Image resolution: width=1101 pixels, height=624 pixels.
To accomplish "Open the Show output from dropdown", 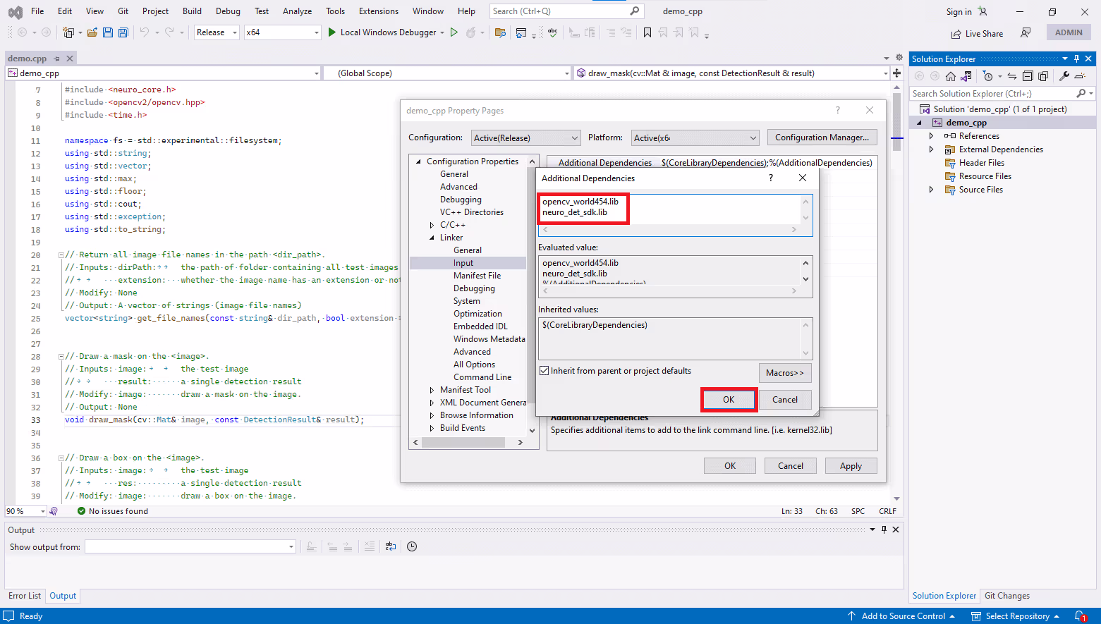I will click(190, 546).
